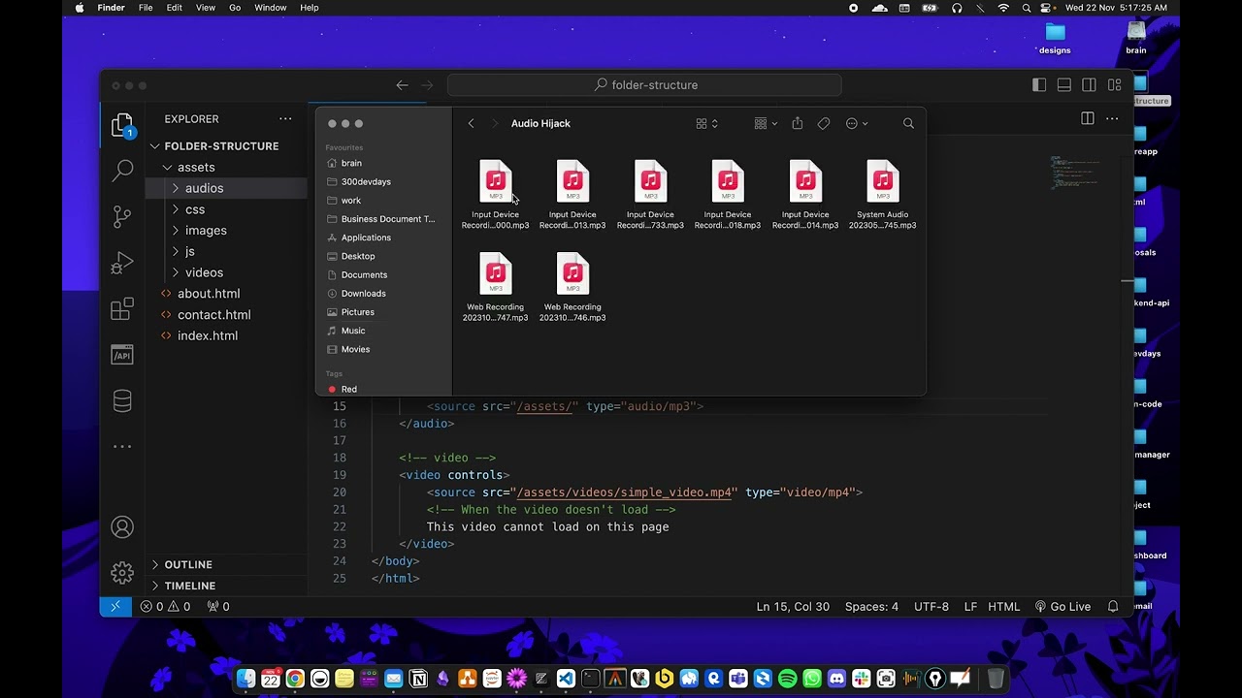Toggle the VS Code bottom panel layout button
Viewport: 1242px width, 698px height.
pyautogui.click(x=1064, y=85)
